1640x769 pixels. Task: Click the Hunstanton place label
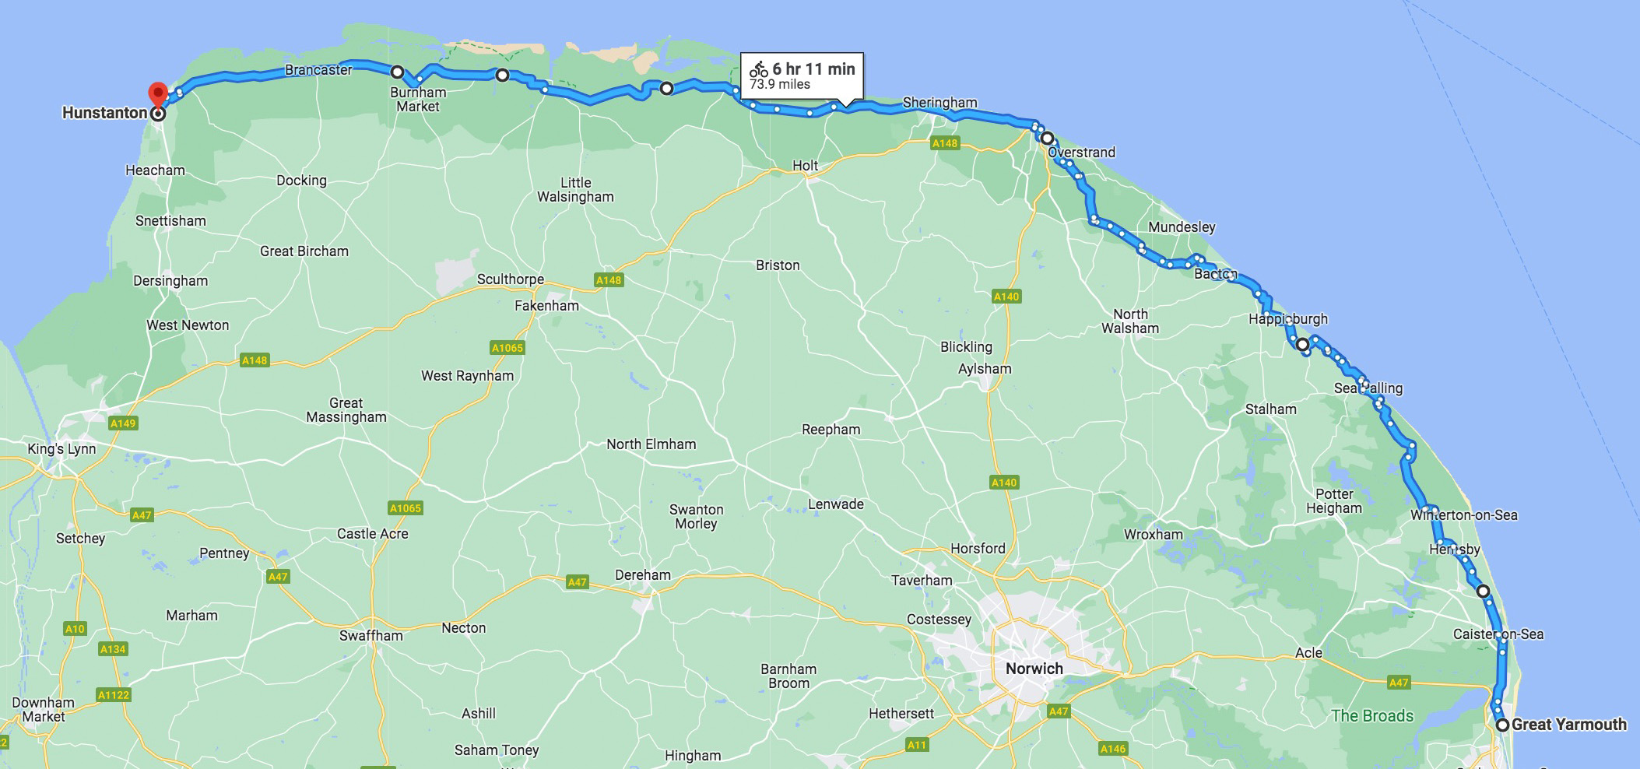click(x=104, y=113)
